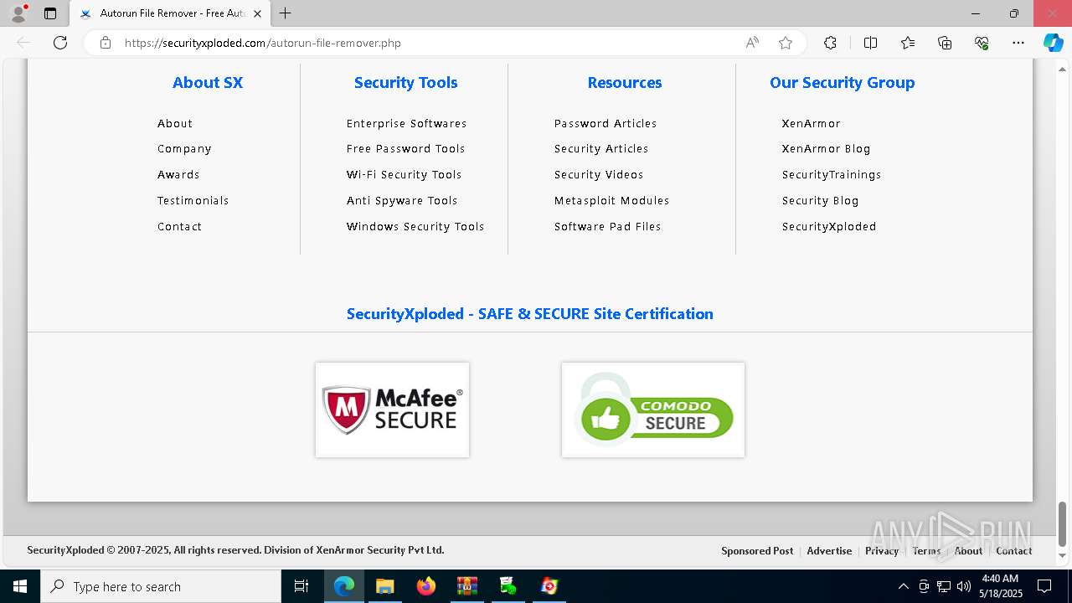Show hidden tray icons chevron
The image size is (1072, 603).
coord(903,586)
